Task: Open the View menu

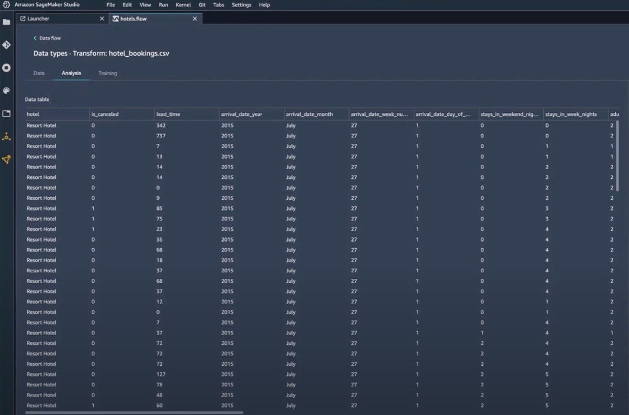Action: point(145,5)
